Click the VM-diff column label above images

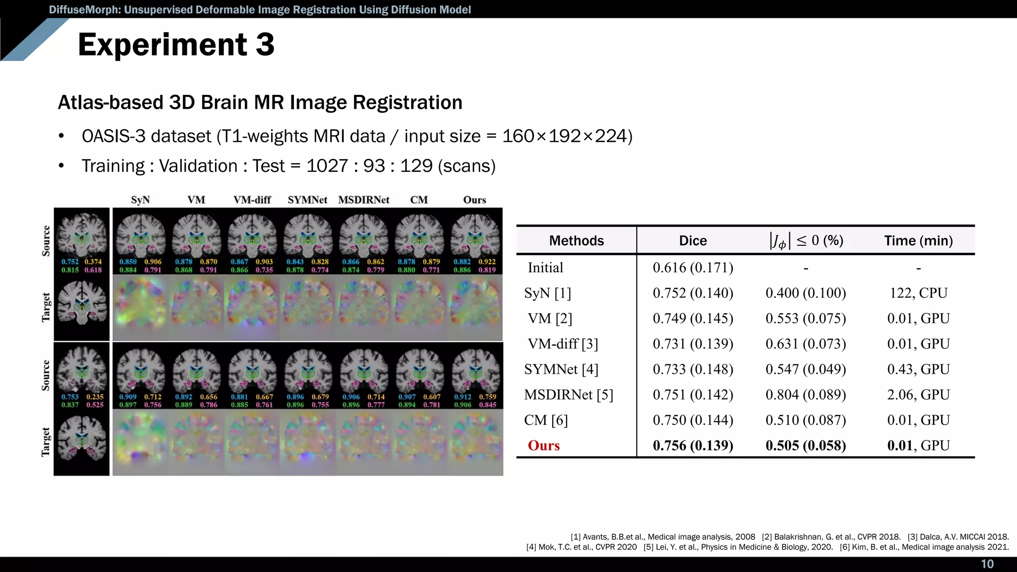252,200
